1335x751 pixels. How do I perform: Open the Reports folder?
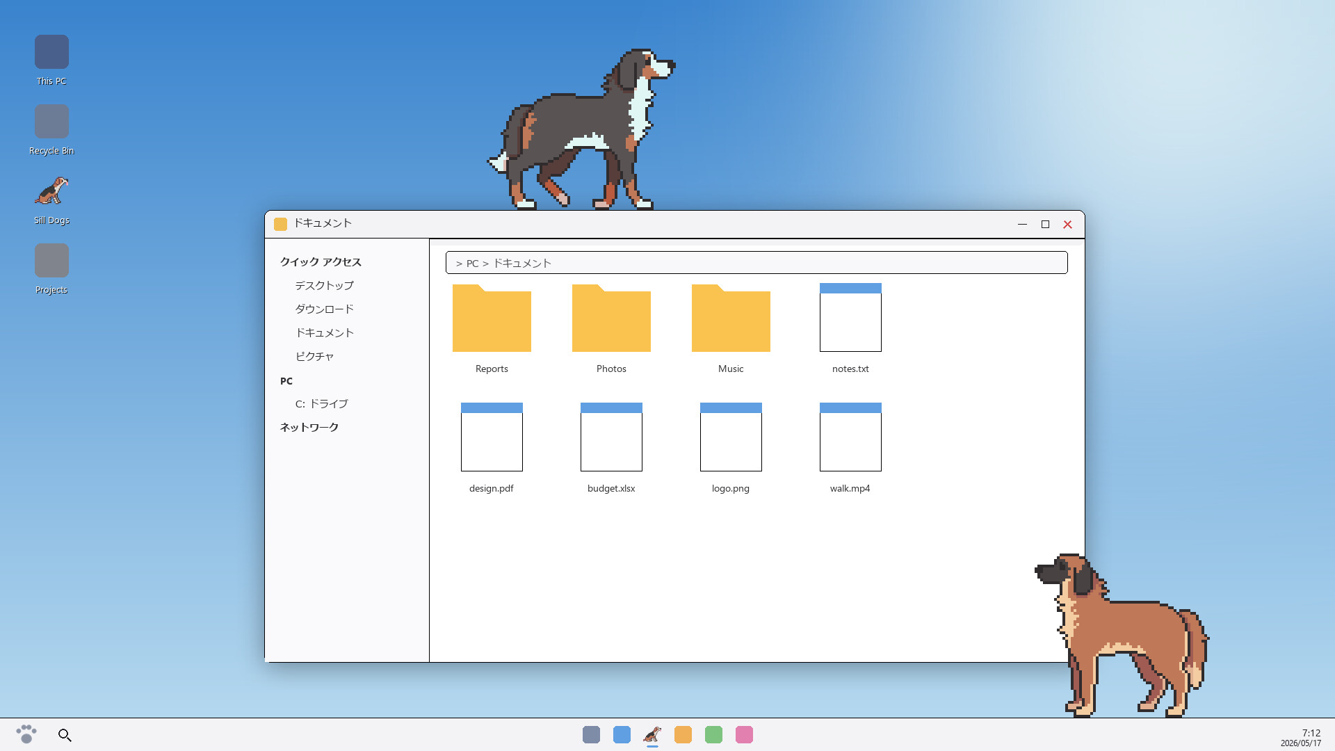point(492,318)
